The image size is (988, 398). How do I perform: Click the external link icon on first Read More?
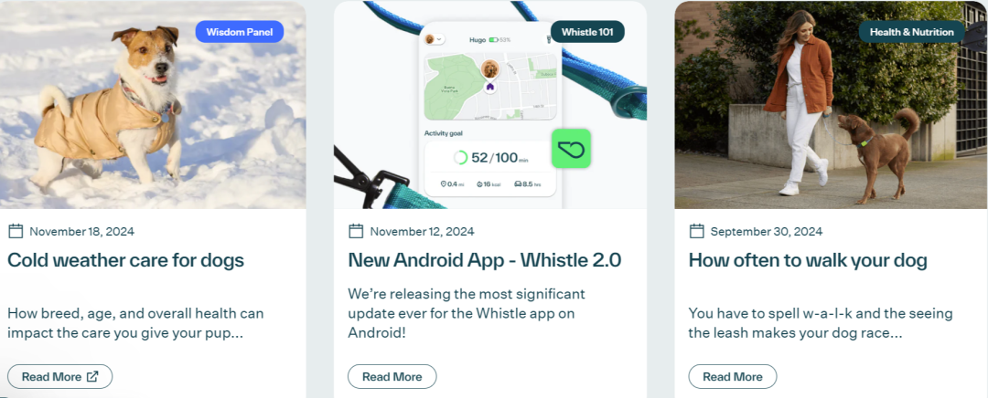[92, 377]
